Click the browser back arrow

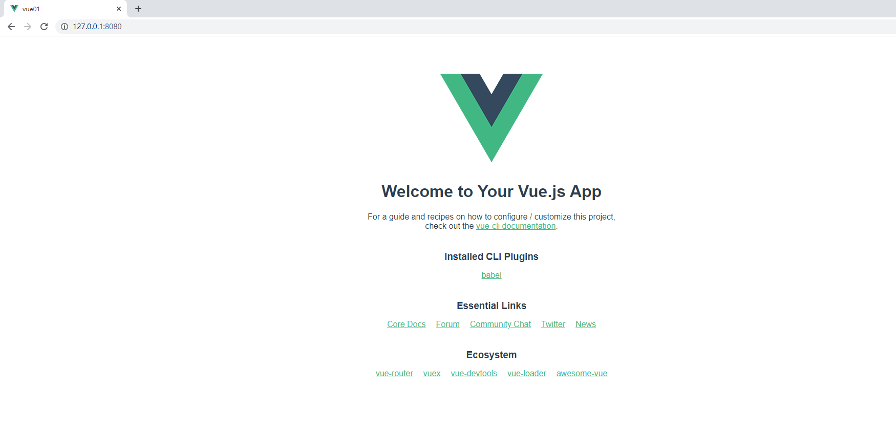click(11, 27)
